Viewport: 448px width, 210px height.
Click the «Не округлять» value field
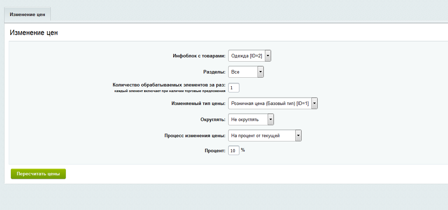pyautogui.click(x=247, y=119)
